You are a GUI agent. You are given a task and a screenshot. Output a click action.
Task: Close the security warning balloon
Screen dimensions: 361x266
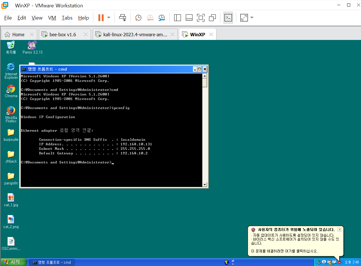pyautogui.click(x=340, y=229)
